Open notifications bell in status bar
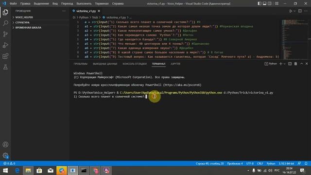The image size is (311, 175). point(306,163)
